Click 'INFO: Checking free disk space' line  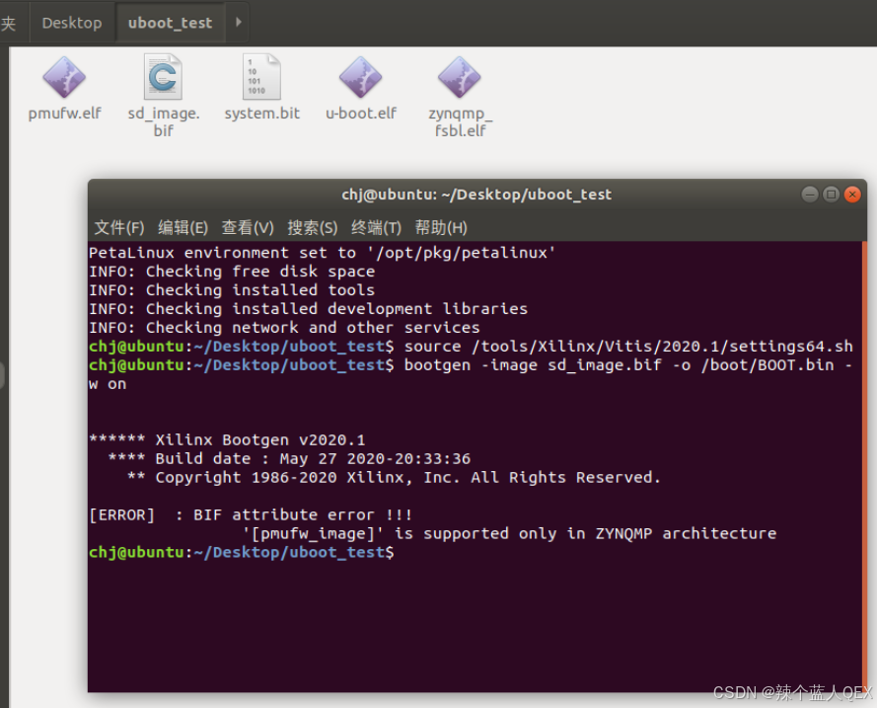(232, 272)
